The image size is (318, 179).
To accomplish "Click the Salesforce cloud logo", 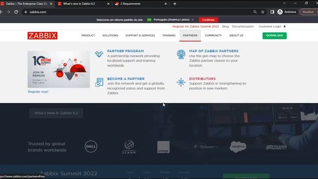I will coord(238,147).
